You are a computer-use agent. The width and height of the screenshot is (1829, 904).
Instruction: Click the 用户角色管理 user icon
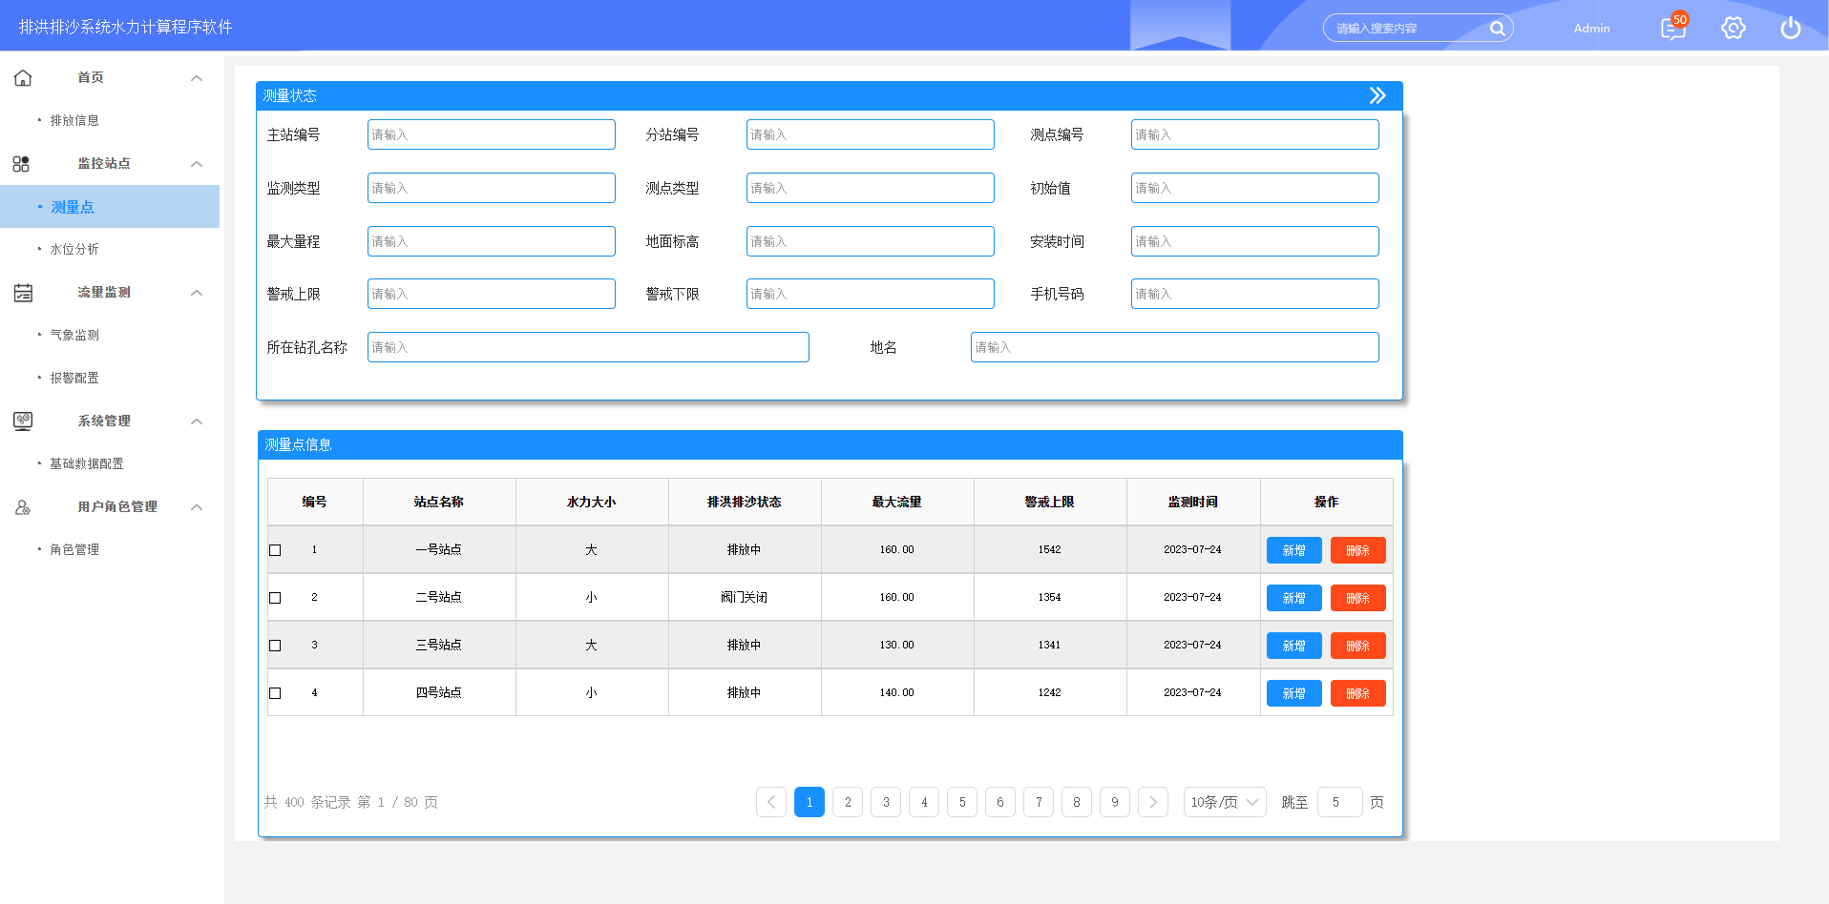point(23,507)
